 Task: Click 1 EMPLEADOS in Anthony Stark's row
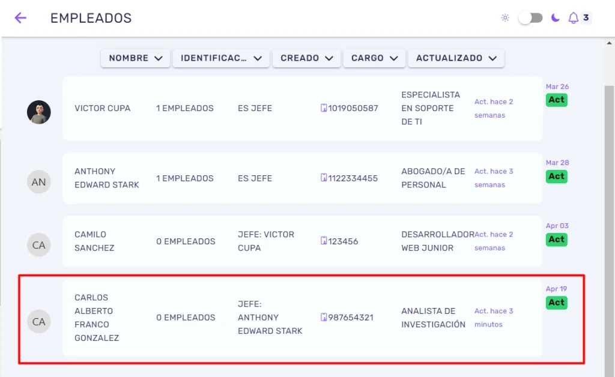185,178
